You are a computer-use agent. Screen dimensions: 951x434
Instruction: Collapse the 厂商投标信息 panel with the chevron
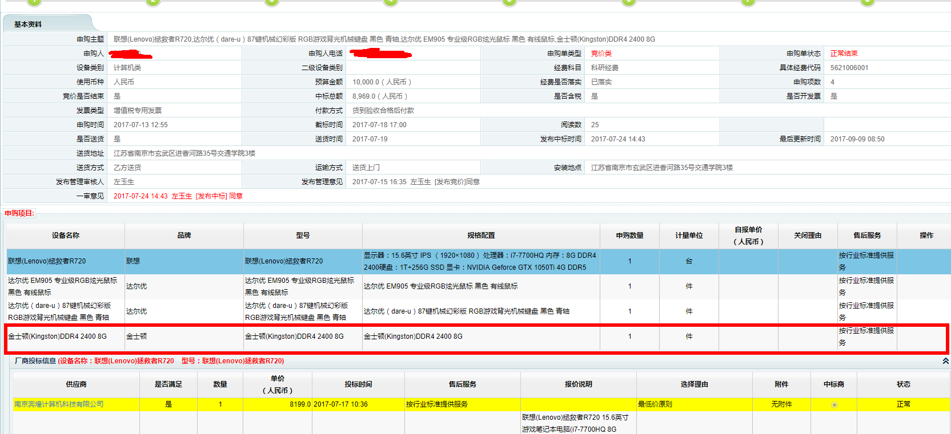(x=945, y=361)
